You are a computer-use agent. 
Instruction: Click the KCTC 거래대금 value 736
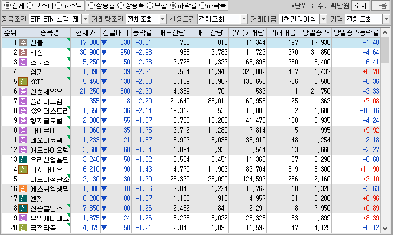pyautogui.click(x=293, y=82)
